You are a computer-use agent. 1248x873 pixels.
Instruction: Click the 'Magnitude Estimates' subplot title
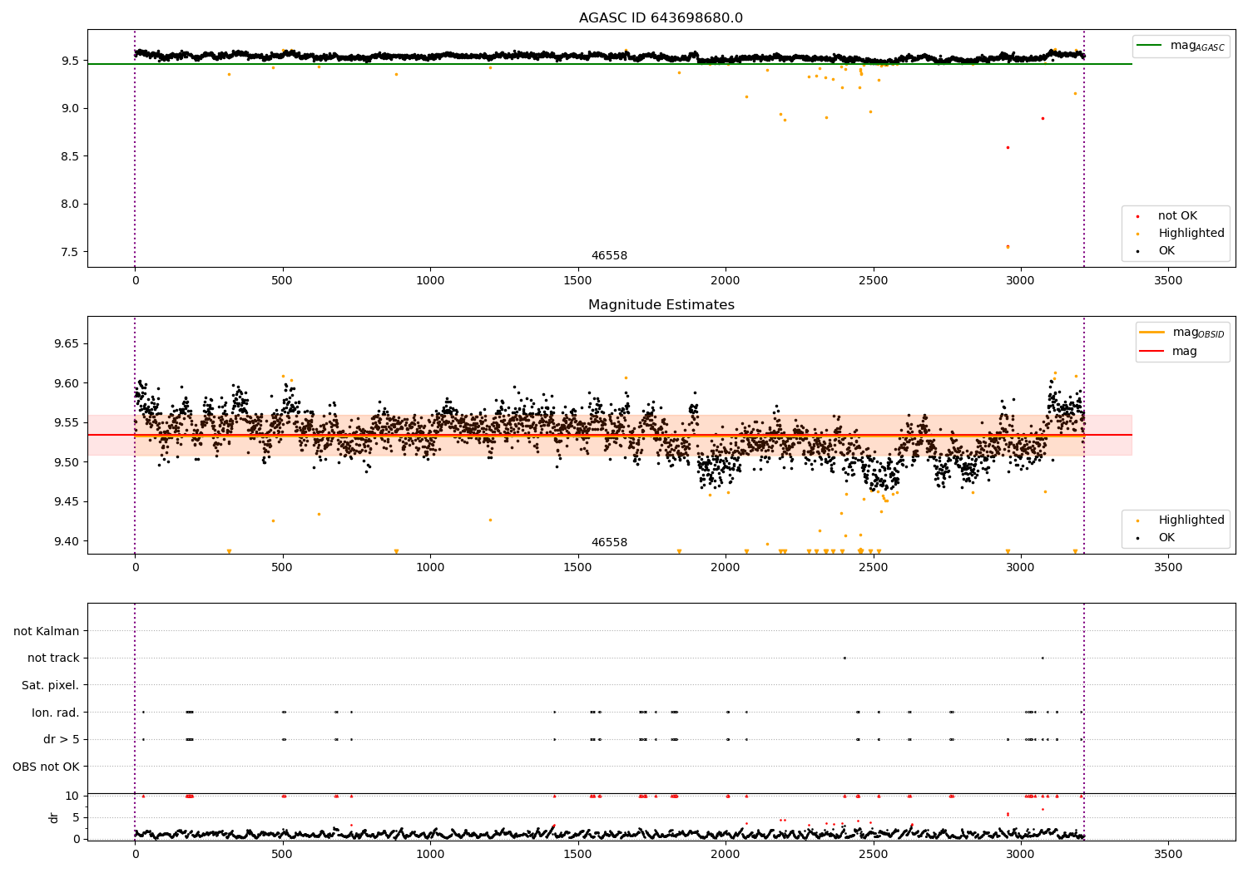coord(661,305)
